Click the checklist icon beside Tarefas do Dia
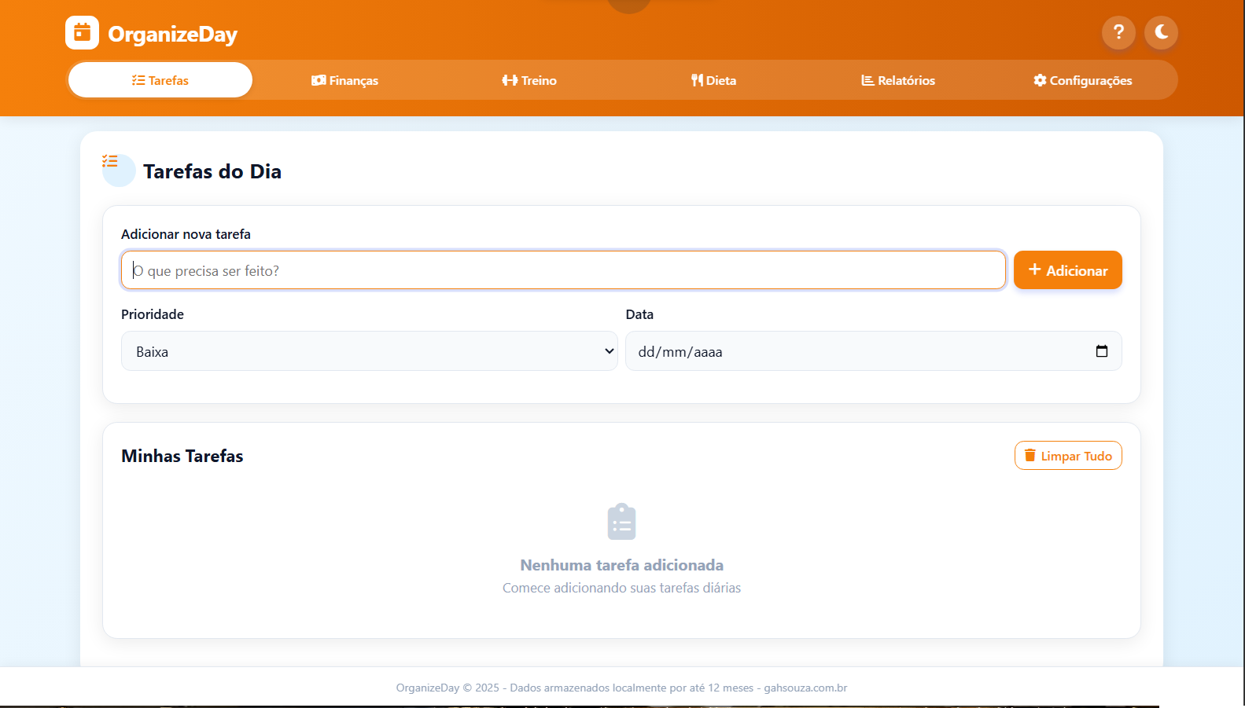Screen dimensions: 1245x708 point(111,162)
